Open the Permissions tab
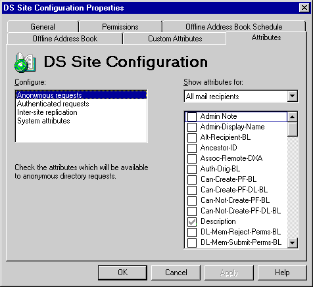 pos(120,27)
